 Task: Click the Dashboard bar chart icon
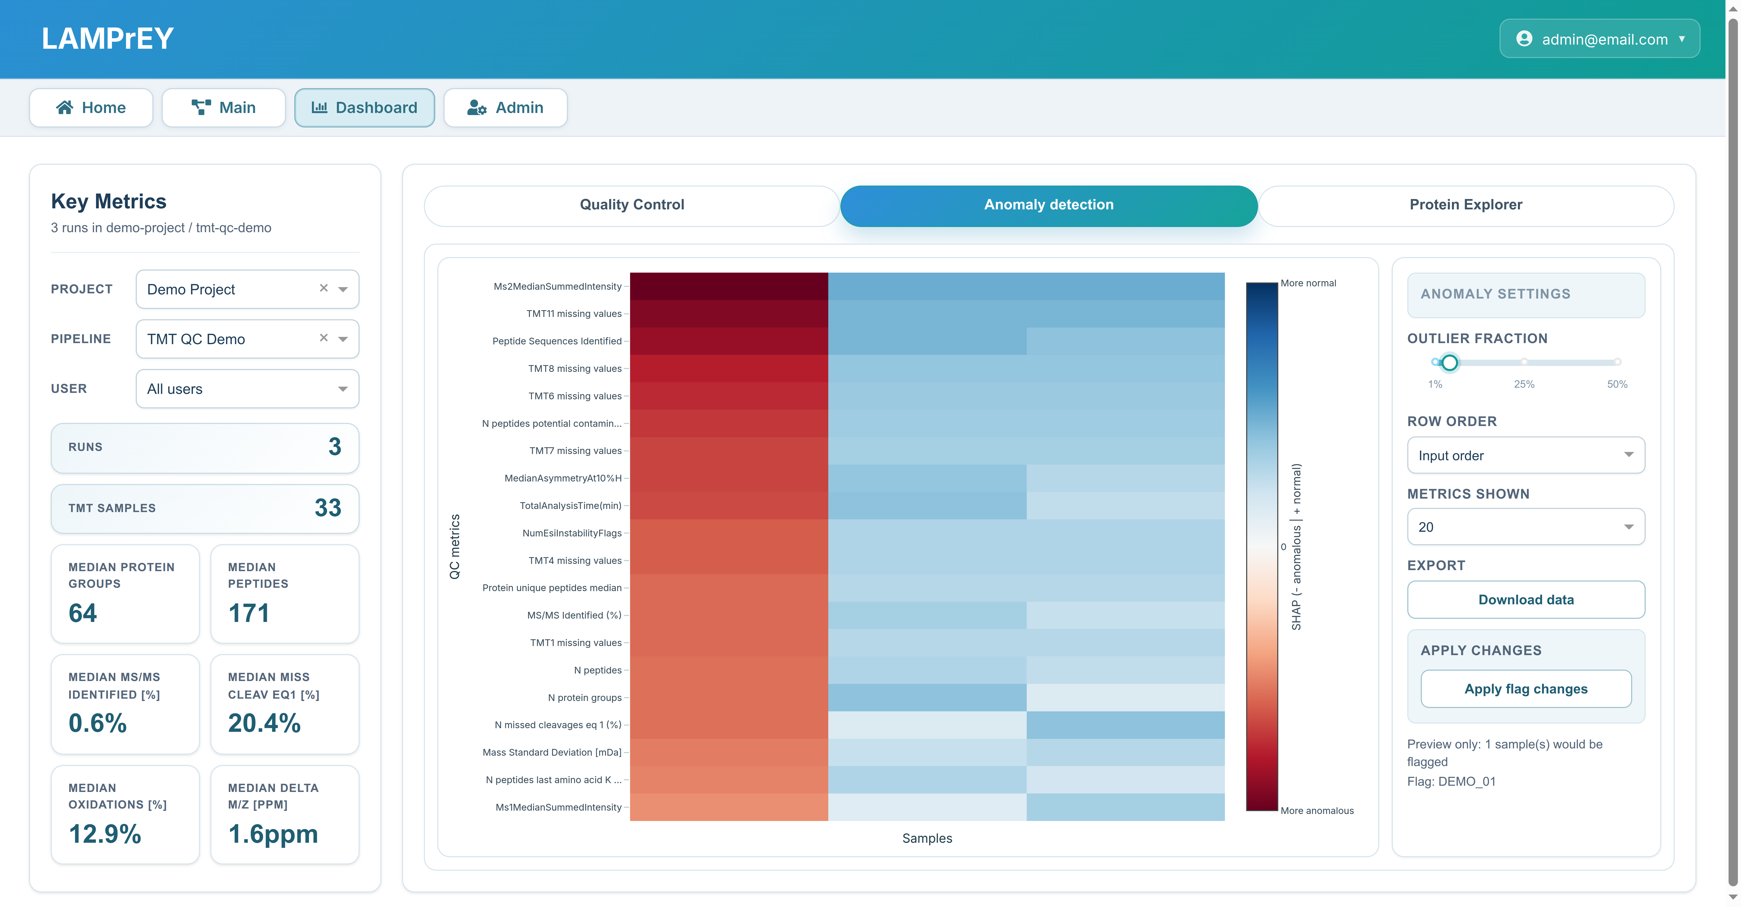point(320,108)
